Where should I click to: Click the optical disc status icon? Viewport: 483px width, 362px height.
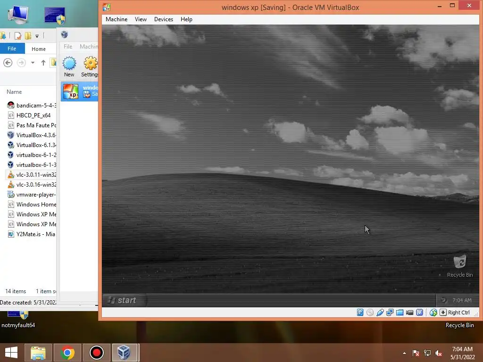point(370,313)
